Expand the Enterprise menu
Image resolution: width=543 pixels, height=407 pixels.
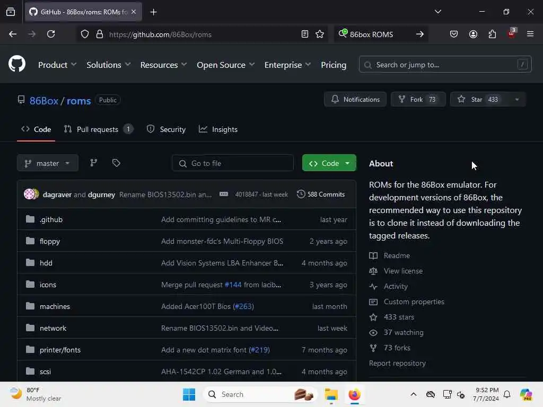[287, 65]
